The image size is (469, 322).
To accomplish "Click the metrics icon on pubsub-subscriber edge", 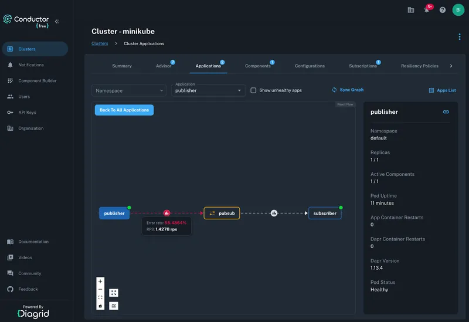I will (274, 213).
